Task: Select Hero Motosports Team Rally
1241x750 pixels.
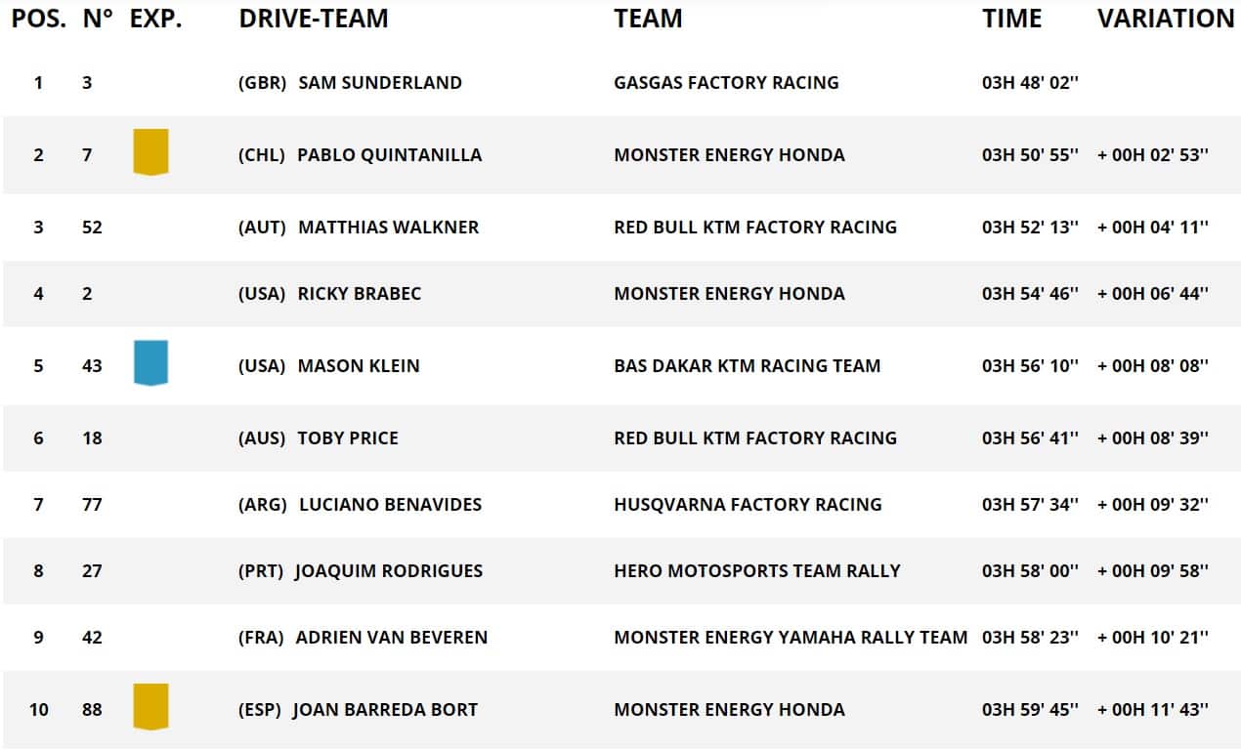Action: [x=756, y=571]
